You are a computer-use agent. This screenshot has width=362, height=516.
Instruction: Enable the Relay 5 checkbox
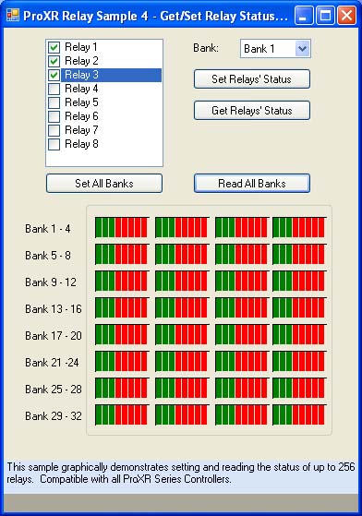coord(54,102)
